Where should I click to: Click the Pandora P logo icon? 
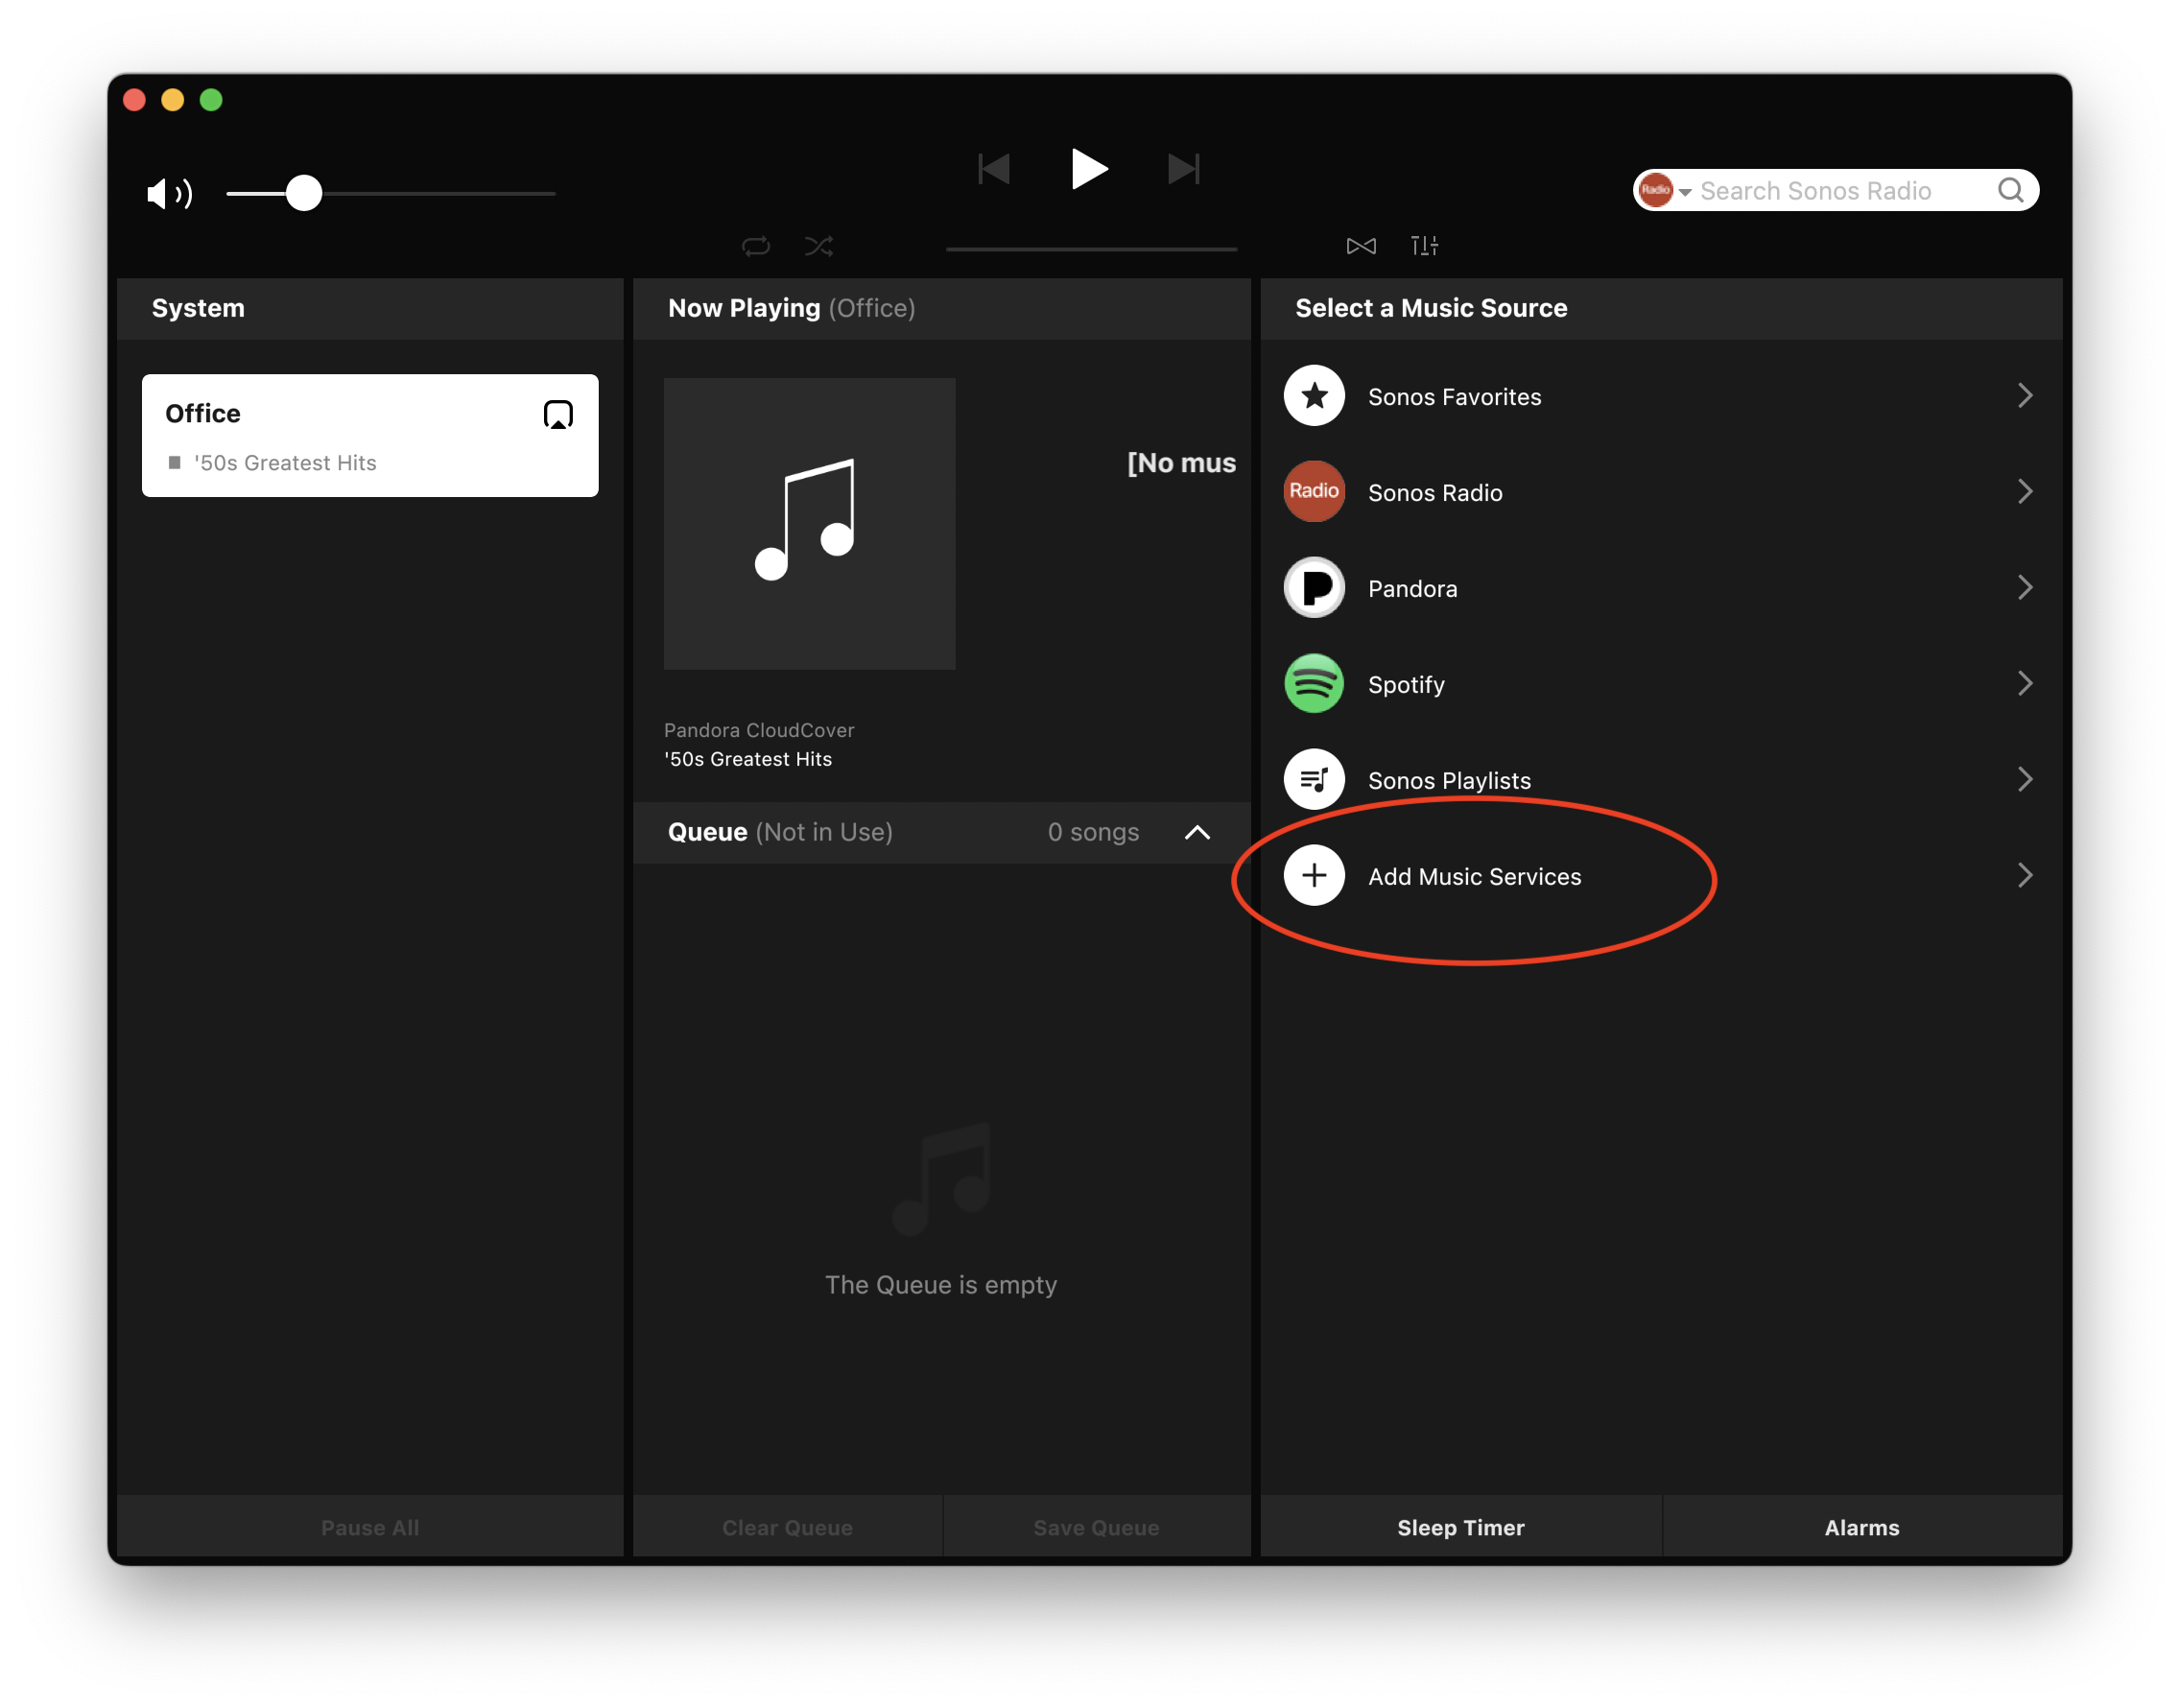[x=1314, y=588]
